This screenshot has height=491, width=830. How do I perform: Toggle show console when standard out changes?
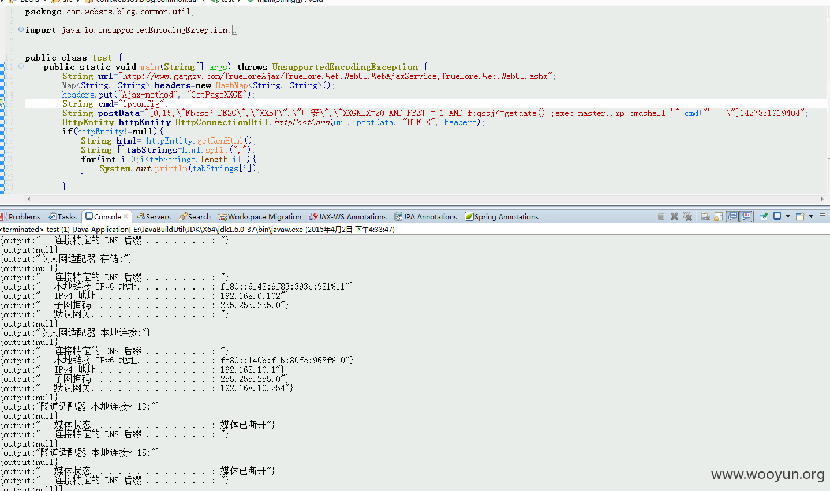pyautogui.click(x=732, y=217)
